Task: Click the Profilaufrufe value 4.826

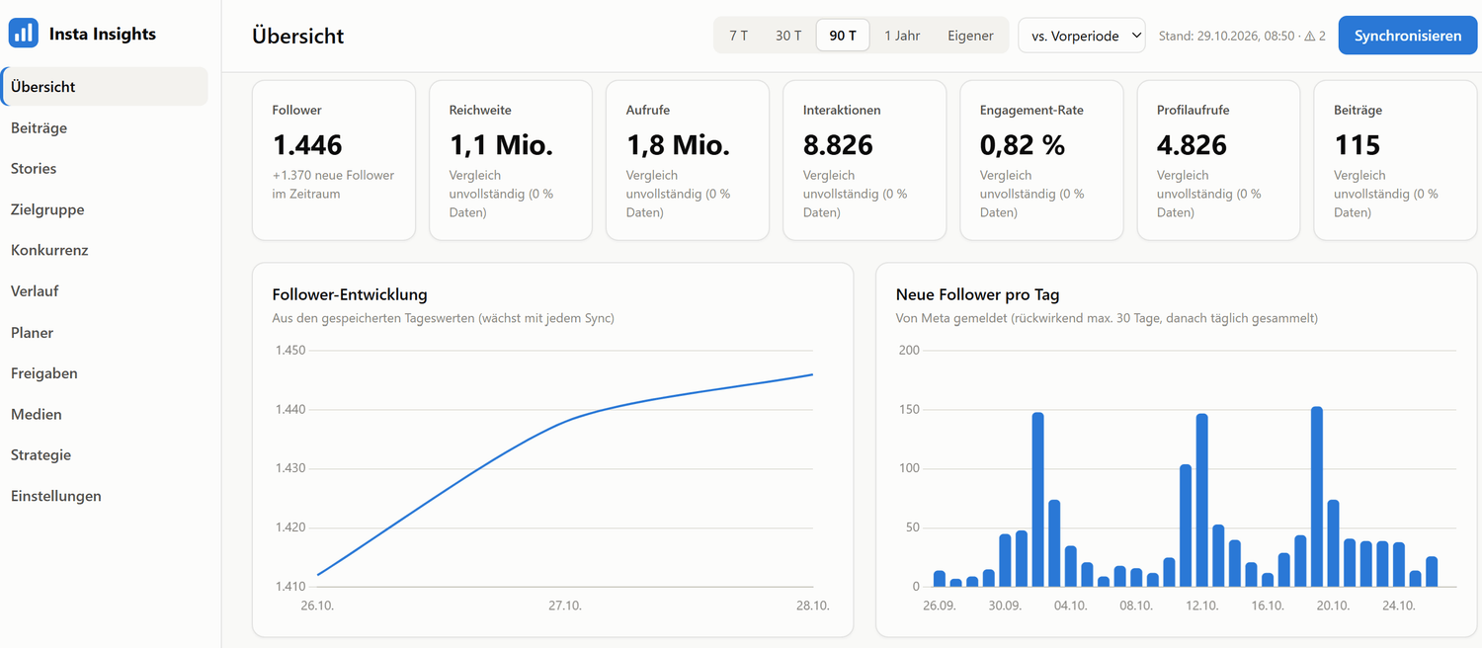Action: tap(1192, 145)
